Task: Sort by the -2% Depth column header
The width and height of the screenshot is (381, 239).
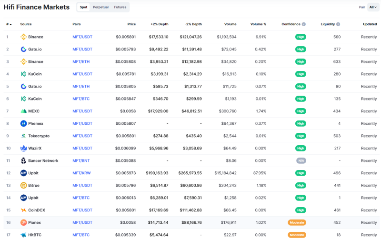Action: (x=193, y=24)
